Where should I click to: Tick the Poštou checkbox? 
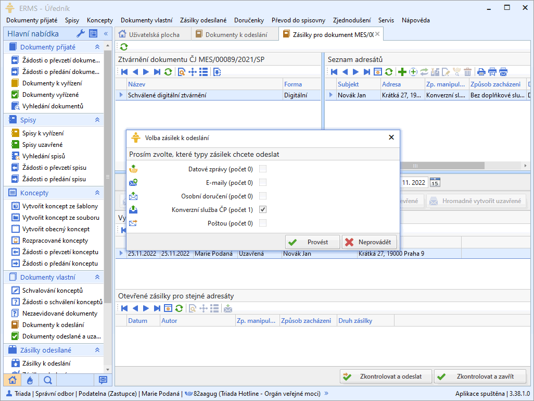pyautogui.click(x=263, y=223)
